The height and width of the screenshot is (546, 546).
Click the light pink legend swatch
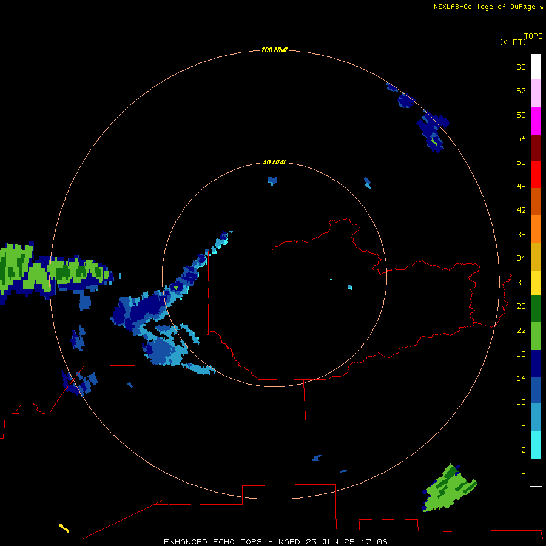click(536, 93)
